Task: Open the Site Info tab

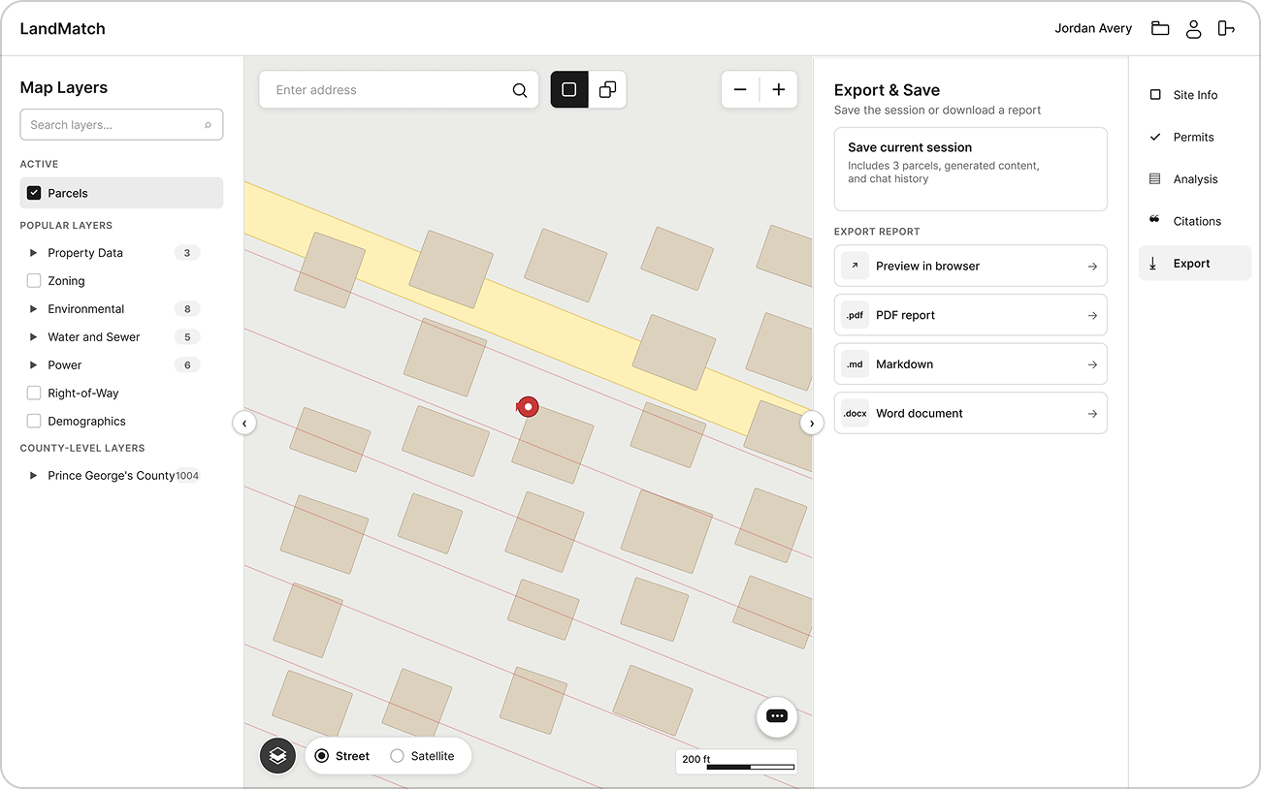Action: [x=1195, y=95]
